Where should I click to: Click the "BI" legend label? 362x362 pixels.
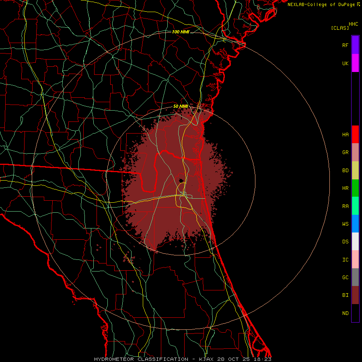click(x=346, y=295)
